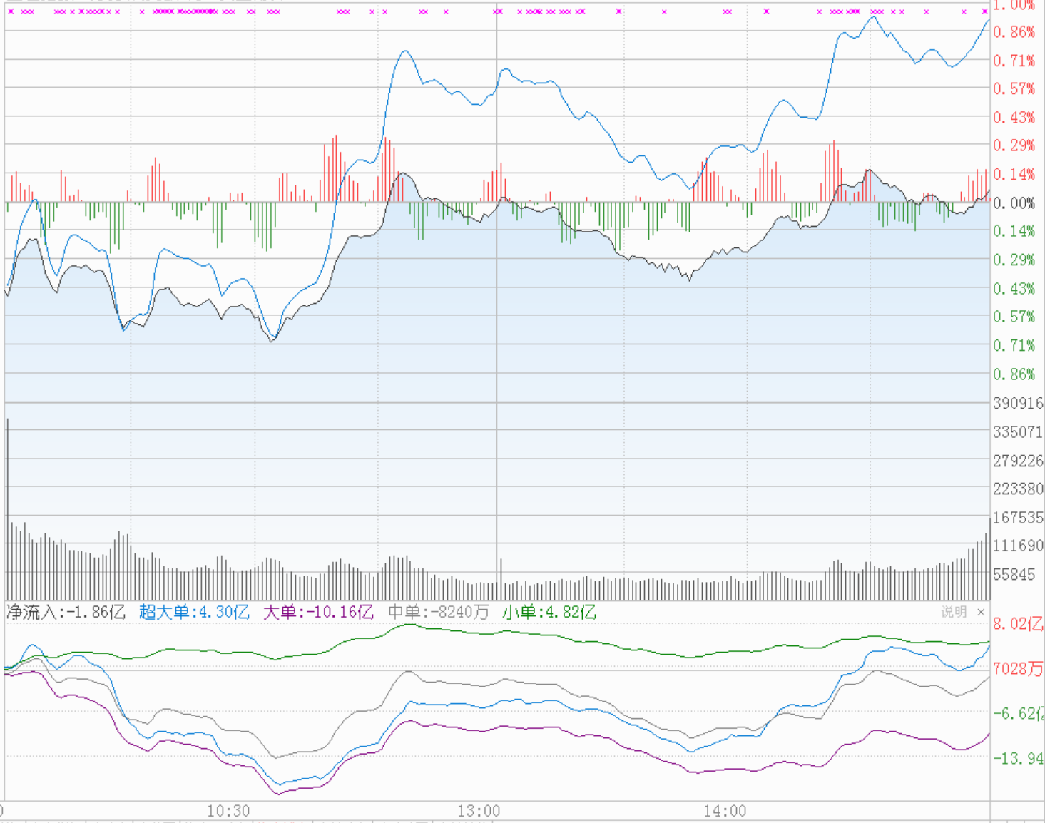Screen dimensions: 1045x823
Task: Click the 223380 volume axis value
Action: [x=1018, y=489]
